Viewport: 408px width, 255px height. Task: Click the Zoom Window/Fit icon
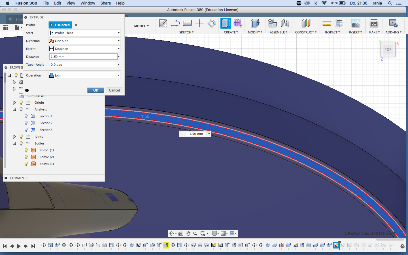pos(203,233)
